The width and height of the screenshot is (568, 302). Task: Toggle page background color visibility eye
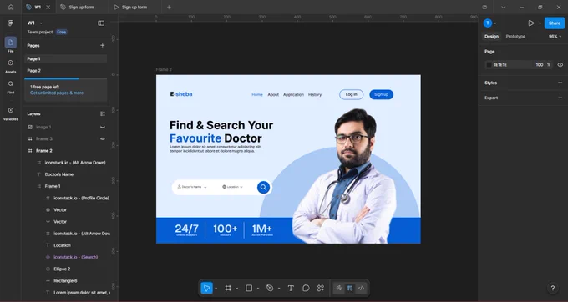coord(560,65)
